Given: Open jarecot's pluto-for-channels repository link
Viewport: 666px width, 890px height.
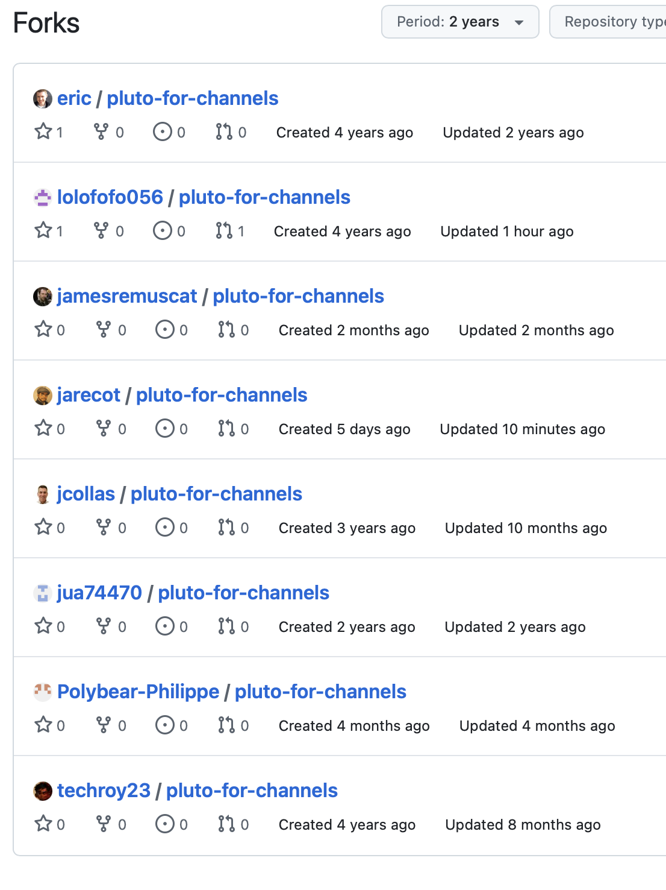Looking at the screenshot, I should (x=222, y=395).
